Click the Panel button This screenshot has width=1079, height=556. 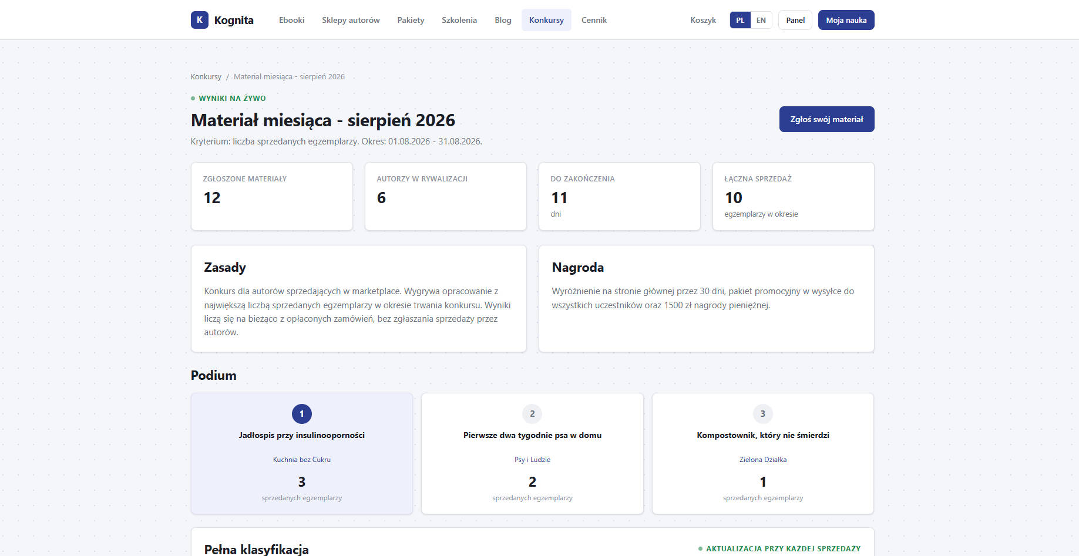[x=795, y=20]
